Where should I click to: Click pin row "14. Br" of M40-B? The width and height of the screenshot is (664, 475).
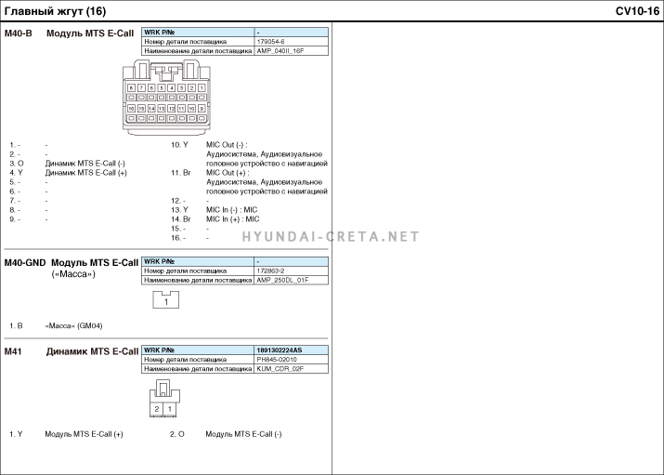(x=181, y=219)
